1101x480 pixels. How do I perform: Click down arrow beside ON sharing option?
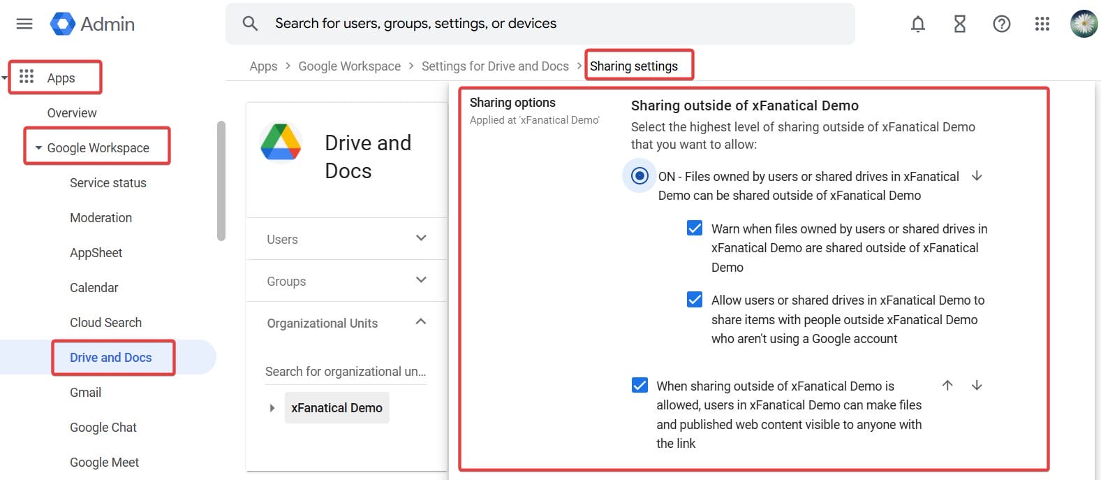[x=977, y=176]
